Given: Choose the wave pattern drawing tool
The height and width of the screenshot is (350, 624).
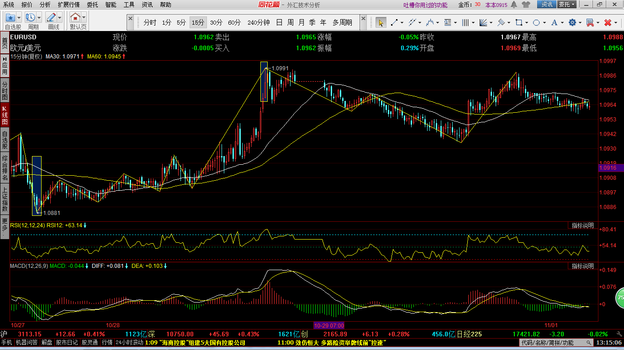Looking at the screenshot, I should tap(430, 22).
